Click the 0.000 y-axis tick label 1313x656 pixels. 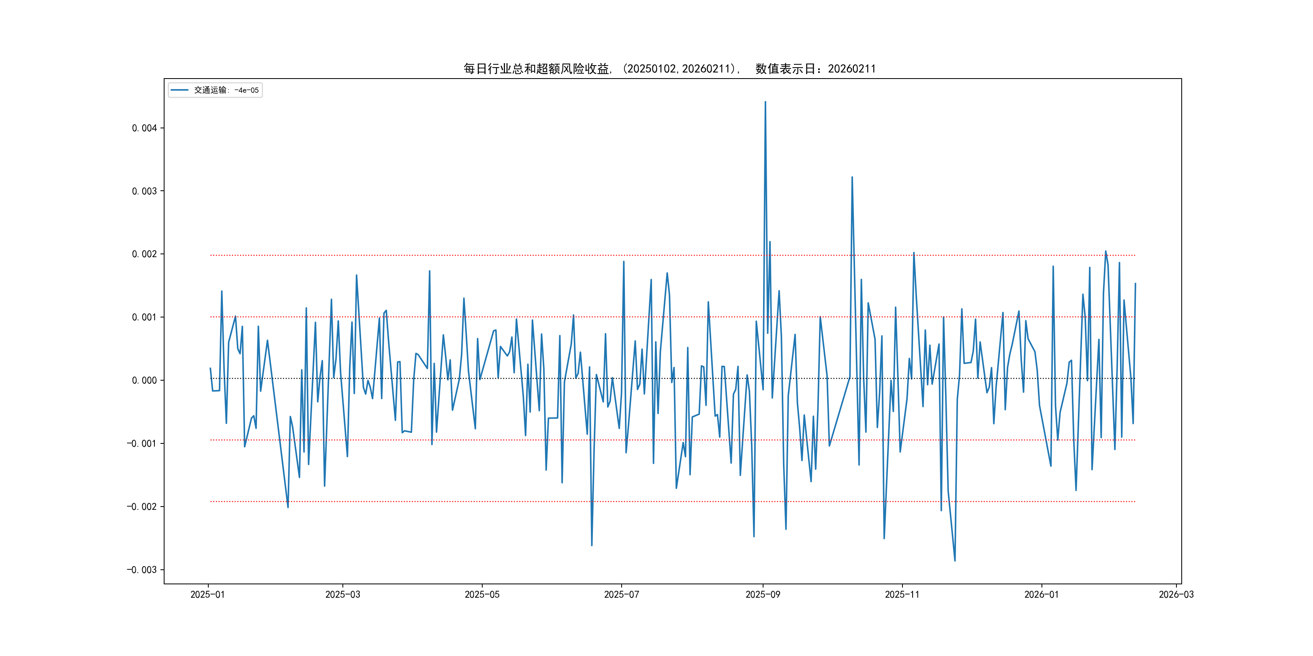144,381
